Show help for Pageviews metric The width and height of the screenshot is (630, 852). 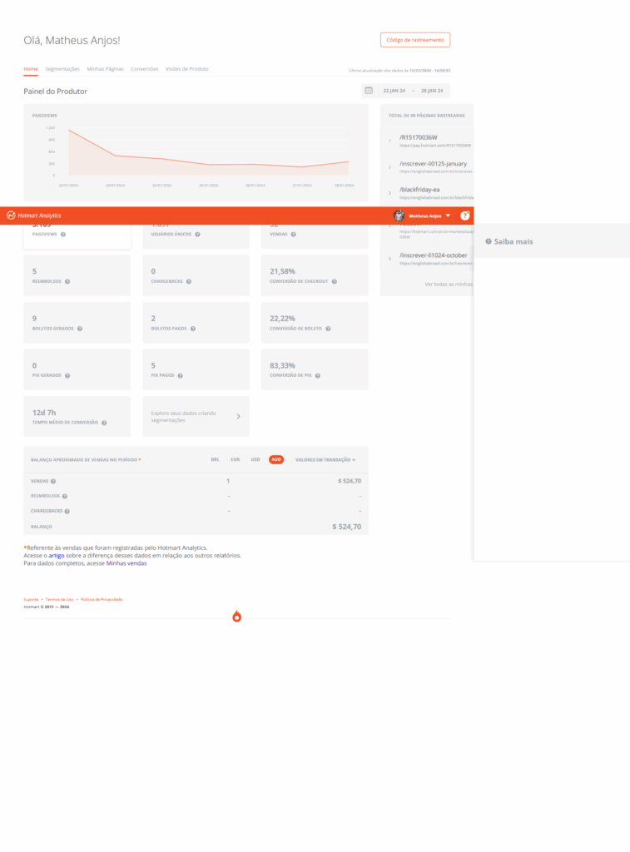click(x=63, y=235)
